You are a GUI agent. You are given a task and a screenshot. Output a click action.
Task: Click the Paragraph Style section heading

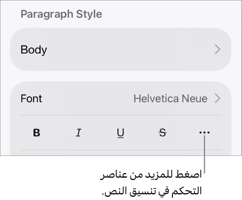(x=62, y=14)
